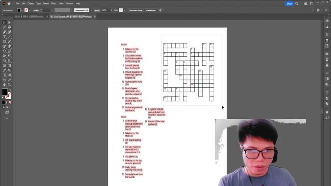Open the Layers panel icon

(x=327, y=40)
